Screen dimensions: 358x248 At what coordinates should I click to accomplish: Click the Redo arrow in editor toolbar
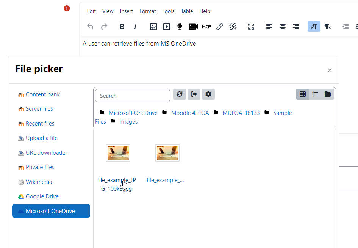pyautogui.click(x=104, y=27)
